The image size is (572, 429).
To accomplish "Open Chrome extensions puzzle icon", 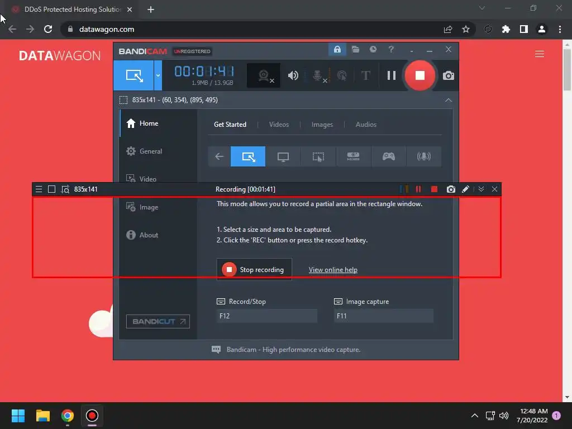I will point(506,29).
